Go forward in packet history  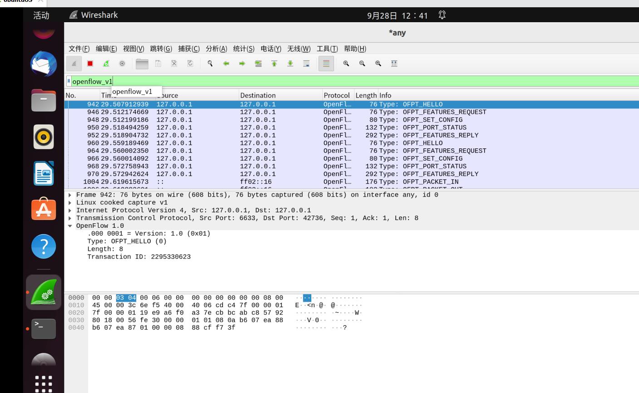click(x=242, y=64)
